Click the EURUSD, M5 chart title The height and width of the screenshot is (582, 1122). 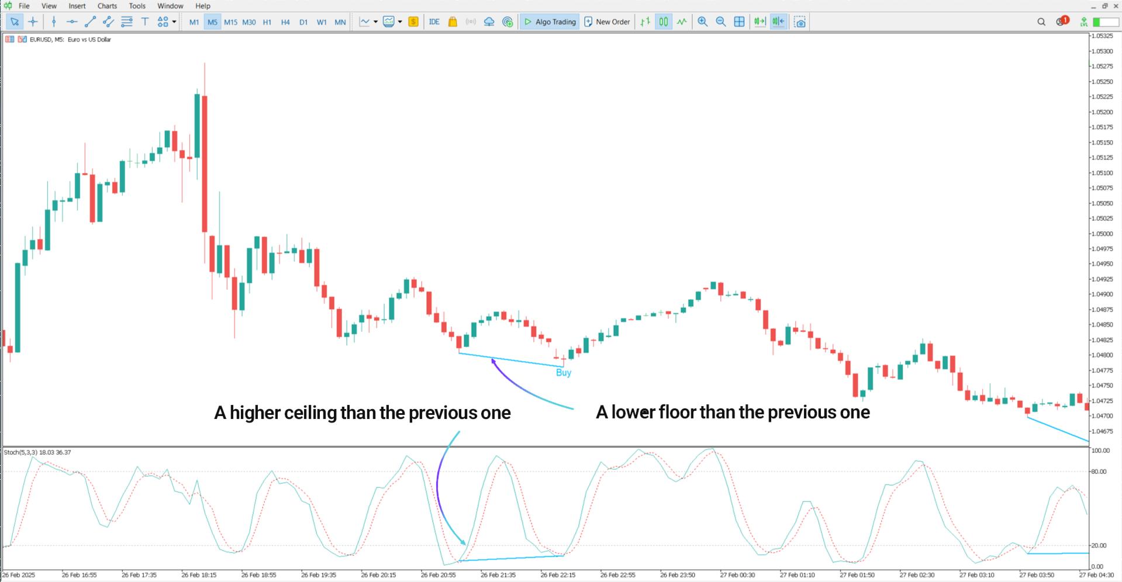70,40
